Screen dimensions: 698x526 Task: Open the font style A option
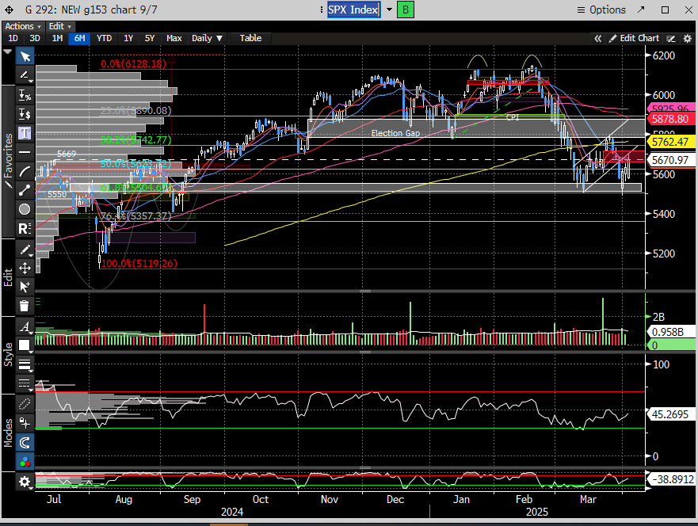tap(25, 326)
